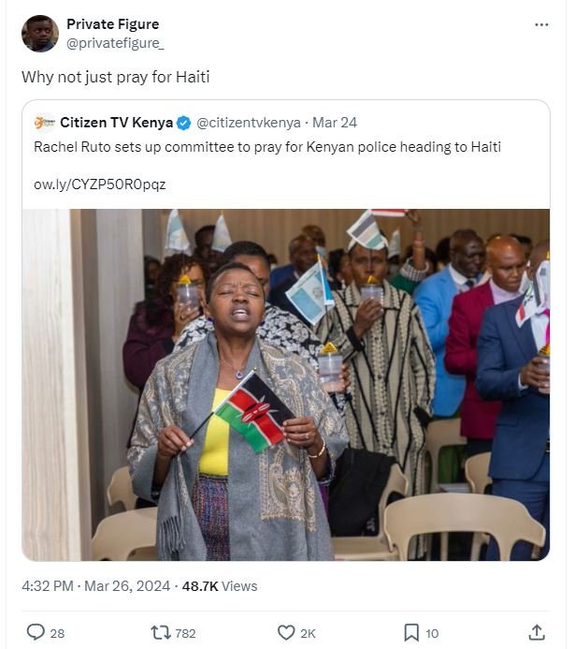This screenshot has height=649, width=575.
Task: Click the Private Figure display name
Action: coord(112,24)
